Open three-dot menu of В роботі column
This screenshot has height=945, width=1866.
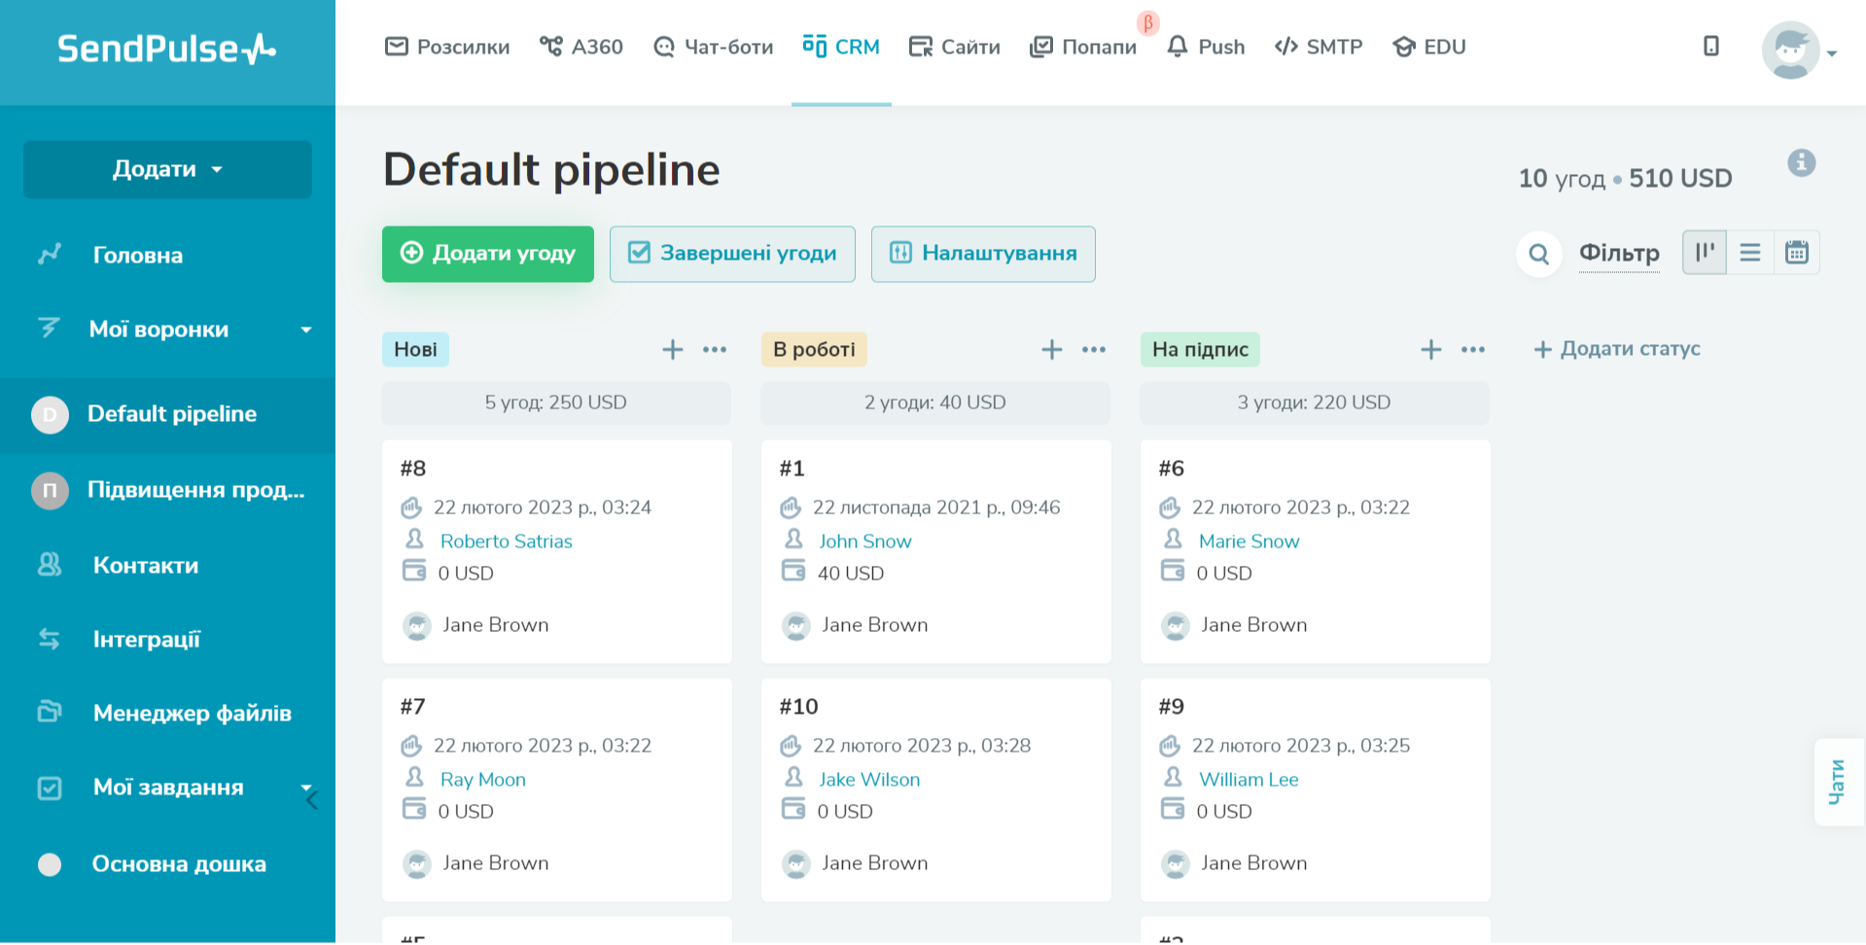coord(1094,350)
